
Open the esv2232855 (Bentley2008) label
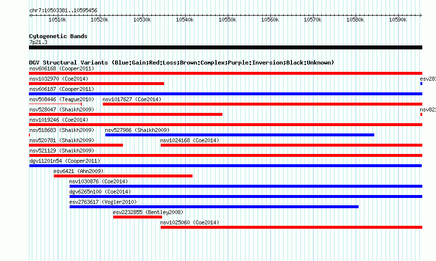(148, 212)
